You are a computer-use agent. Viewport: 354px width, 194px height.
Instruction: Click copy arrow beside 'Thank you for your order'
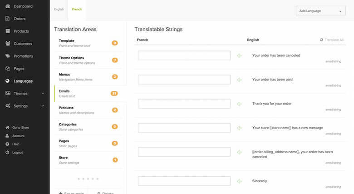point(240,104)
